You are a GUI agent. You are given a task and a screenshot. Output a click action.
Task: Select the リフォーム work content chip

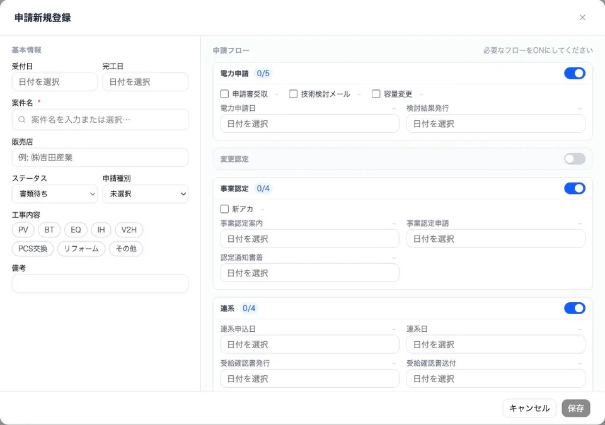[81, 249]
